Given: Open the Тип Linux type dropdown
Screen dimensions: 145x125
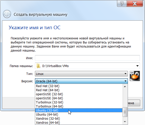Looking at the screenshot, I should pyautogui.click(x=81, y=74).
